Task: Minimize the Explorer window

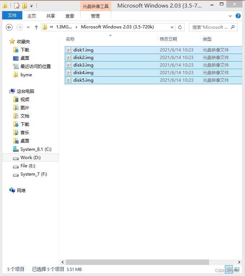Action: [x=212, y=5]
